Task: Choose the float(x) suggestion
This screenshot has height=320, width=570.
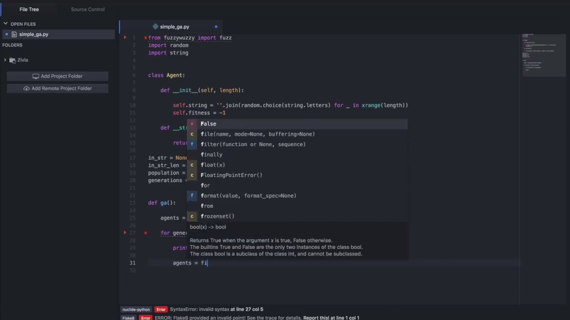Action: [x=297, y=165]
